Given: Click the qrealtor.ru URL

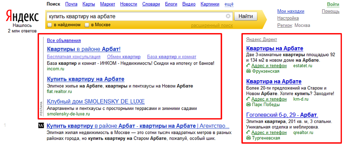Looking at the screenshot, I should coord(303,132).
